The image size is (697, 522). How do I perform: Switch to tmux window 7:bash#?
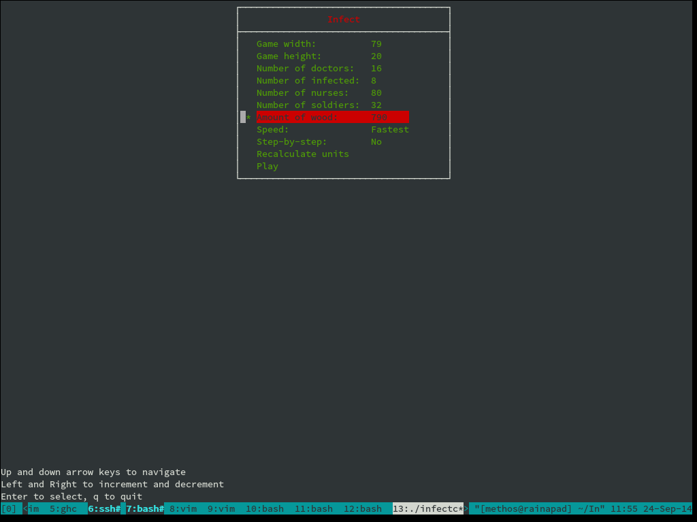coord(145,508)
